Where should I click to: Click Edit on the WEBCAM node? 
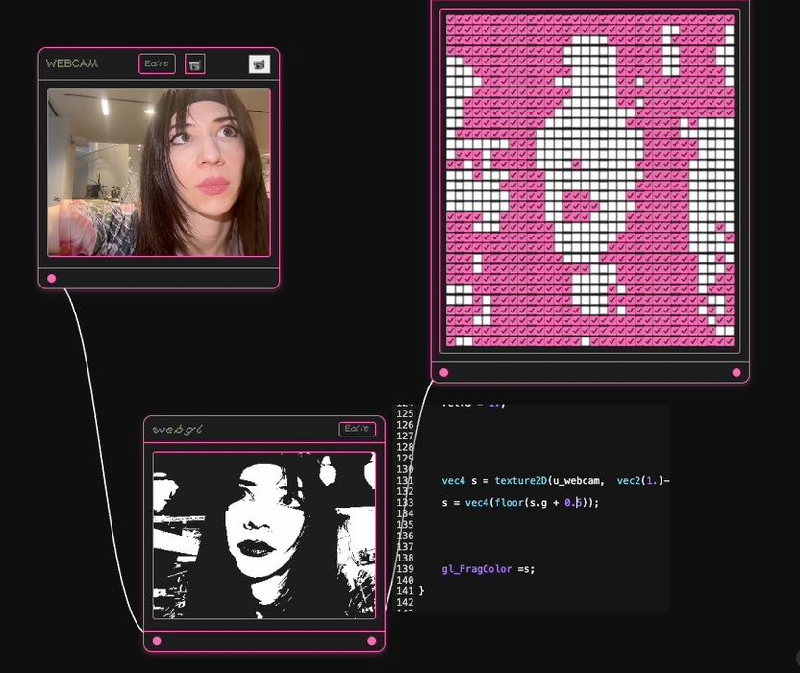pyautogui.click(x=157, y=63)
